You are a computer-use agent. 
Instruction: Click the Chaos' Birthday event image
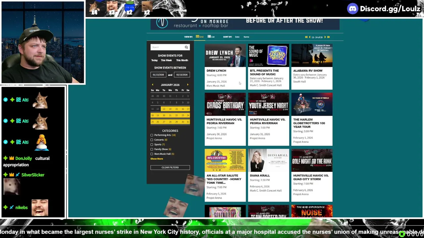(225, 104)
